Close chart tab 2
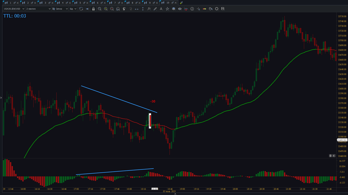348x195 pixels. pos(35,3)
